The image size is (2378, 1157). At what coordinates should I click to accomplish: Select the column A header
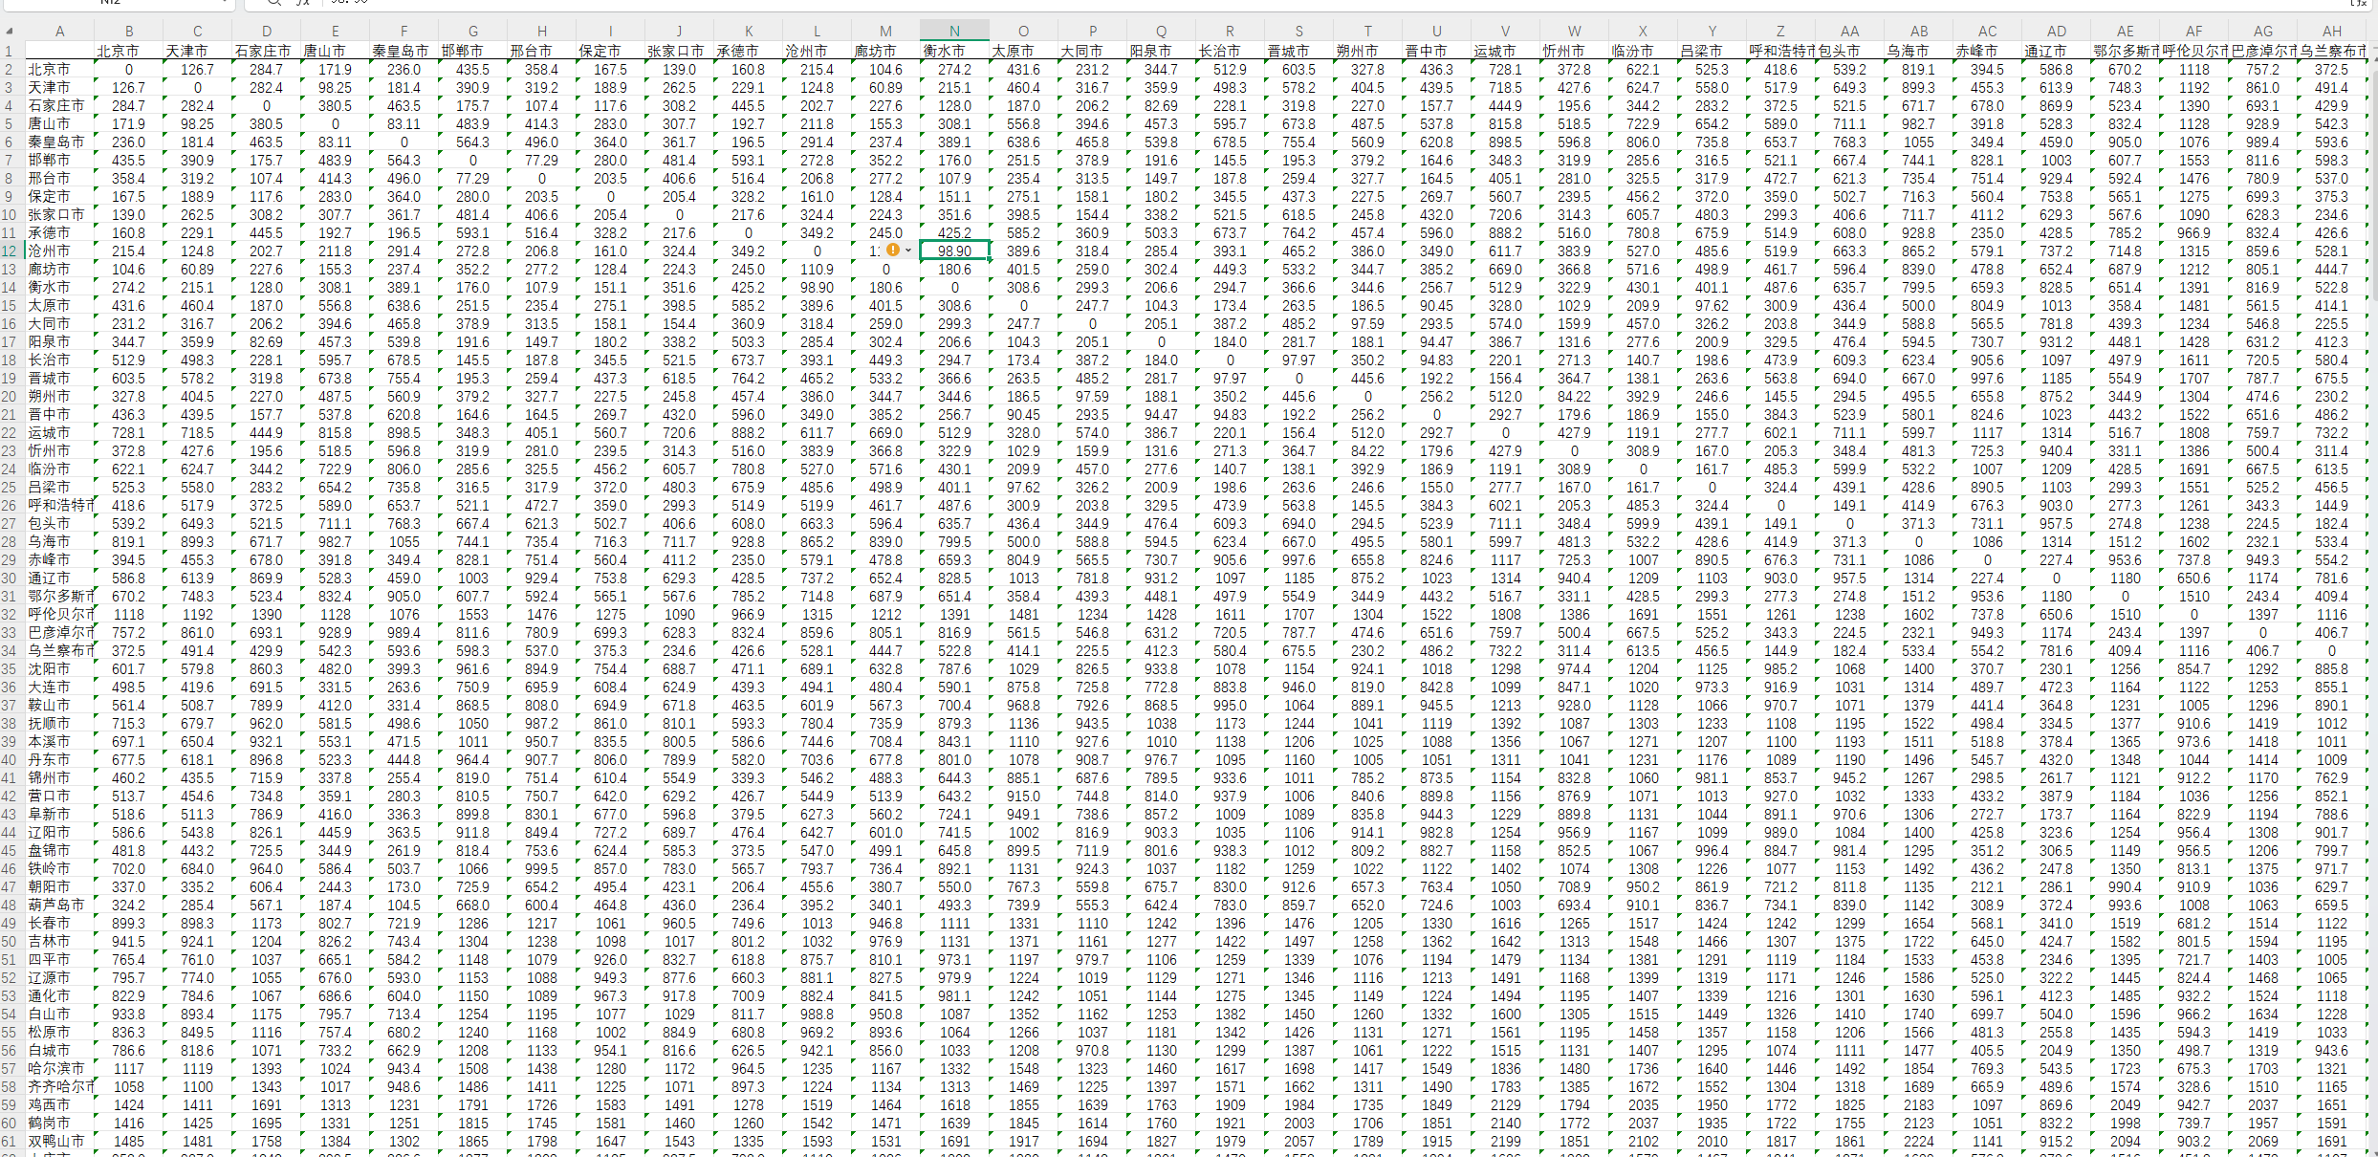click(59, 32)
